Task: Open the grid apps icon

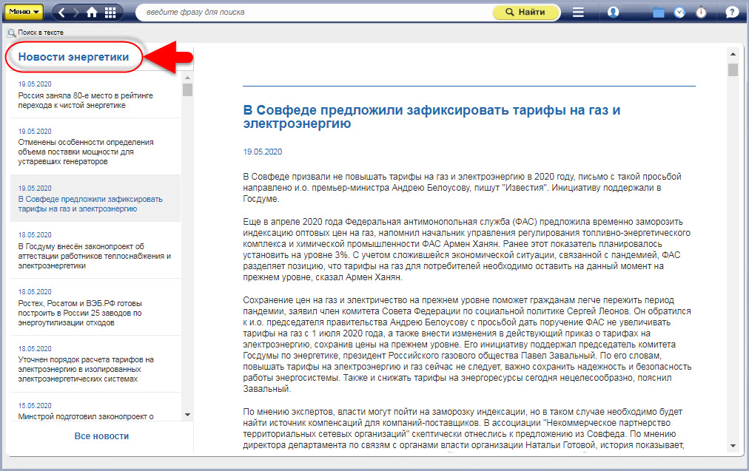Action: click(110, 13)
